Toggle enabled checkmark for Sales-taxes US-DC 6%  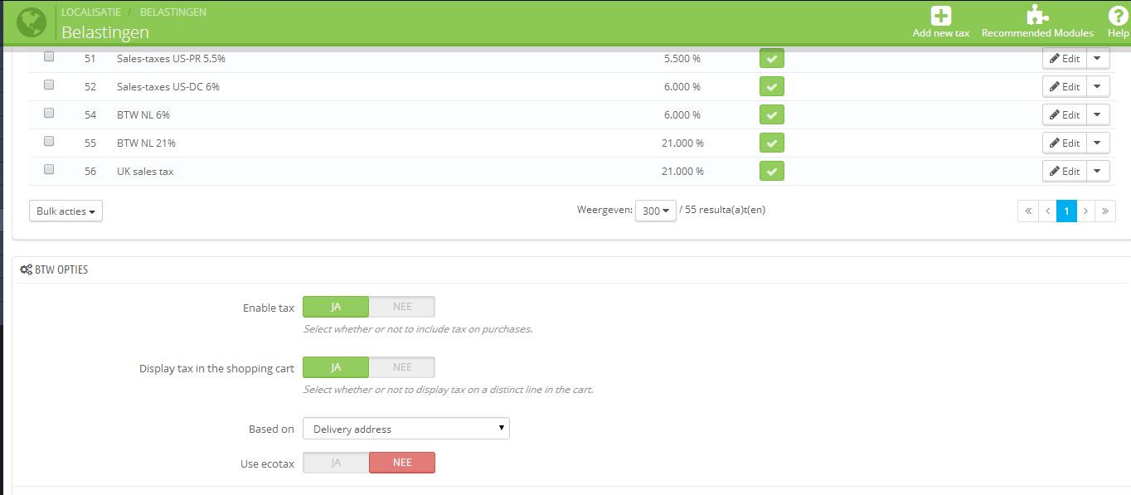771,87
